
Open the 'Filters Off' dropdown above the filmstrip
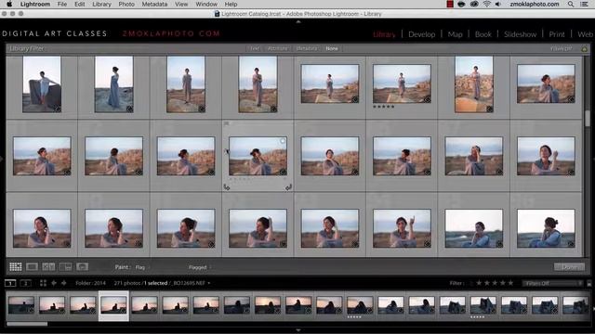(552, 283)
